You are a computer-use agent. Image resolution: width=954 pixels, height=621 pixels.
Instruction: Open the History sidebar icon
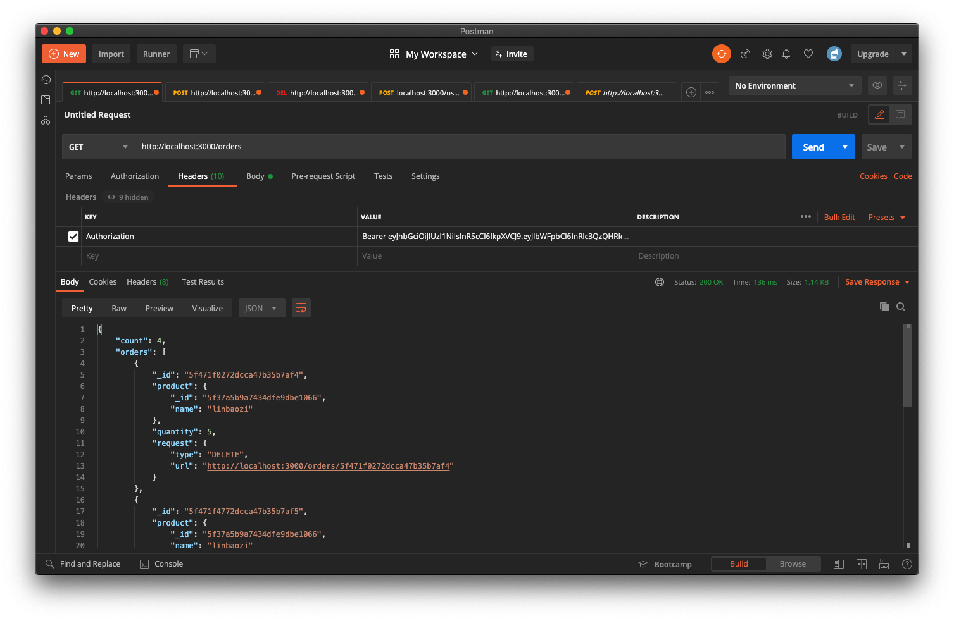coord(46,80)
